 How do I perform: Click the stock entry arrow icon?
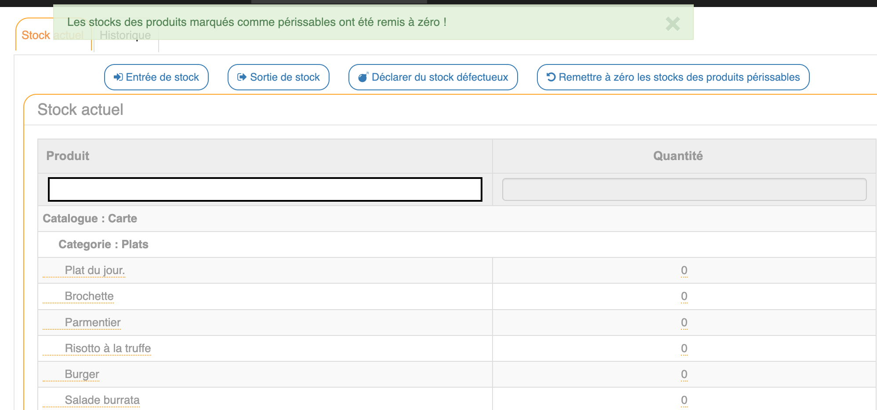pos(118,77)
